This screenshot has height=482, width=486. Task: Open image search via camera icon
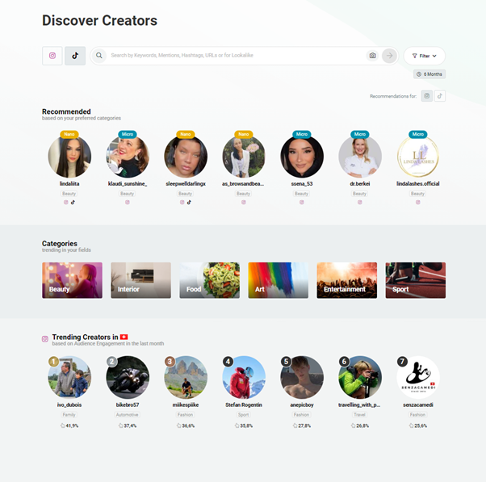point(372,56)
